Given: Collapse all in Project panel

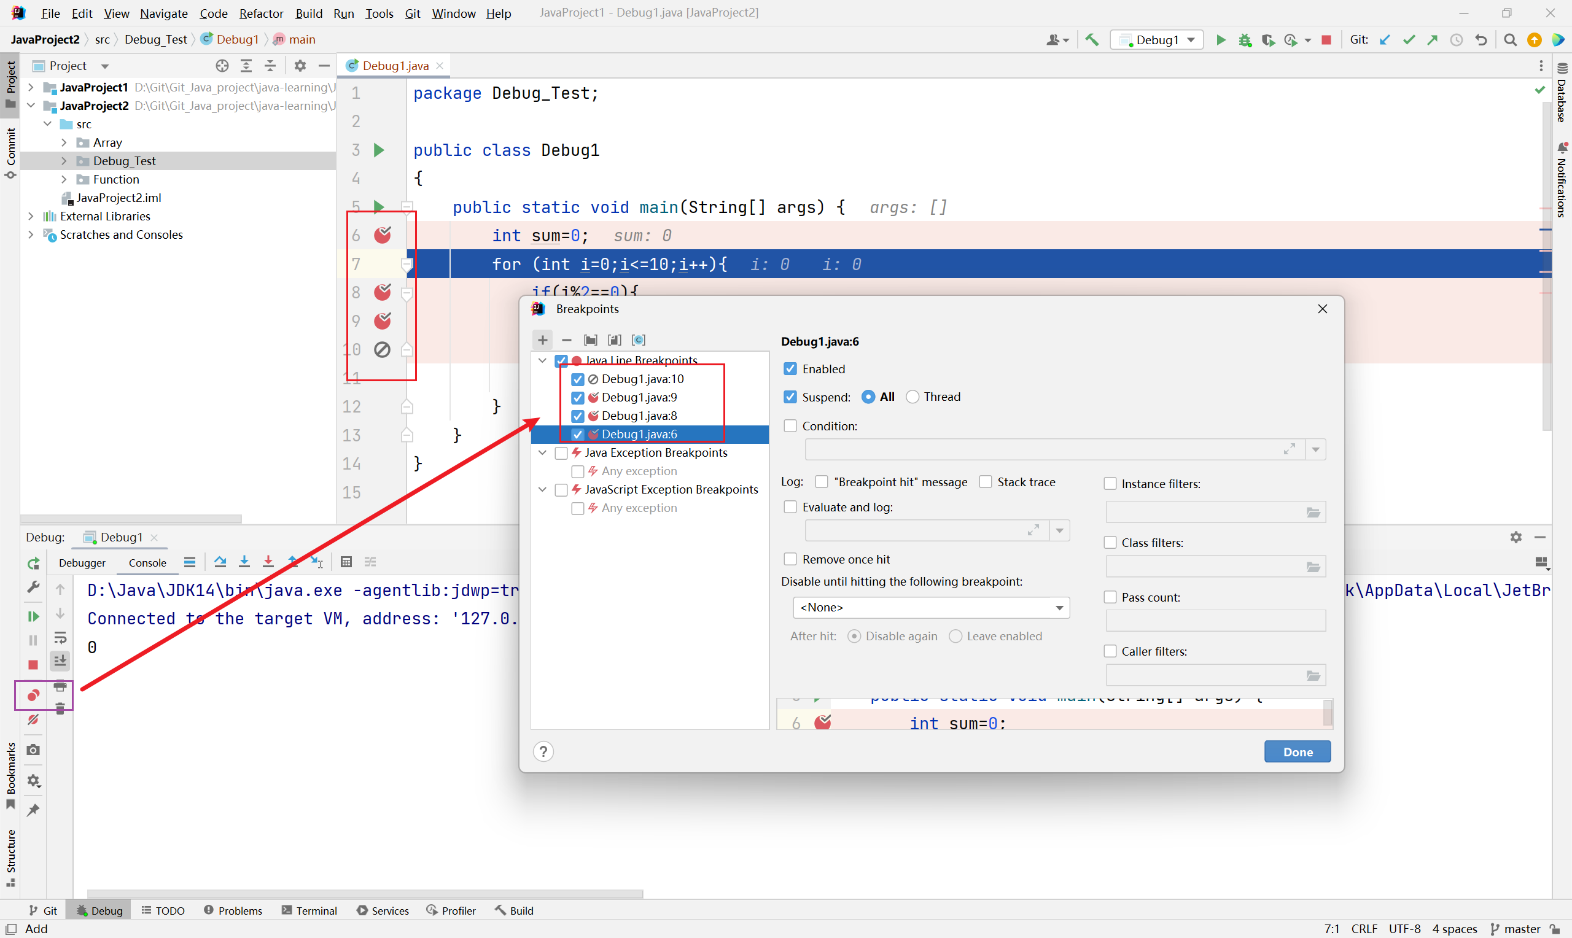Looking at the screenshot, I should pyautogui.click(x=270, y=65).
